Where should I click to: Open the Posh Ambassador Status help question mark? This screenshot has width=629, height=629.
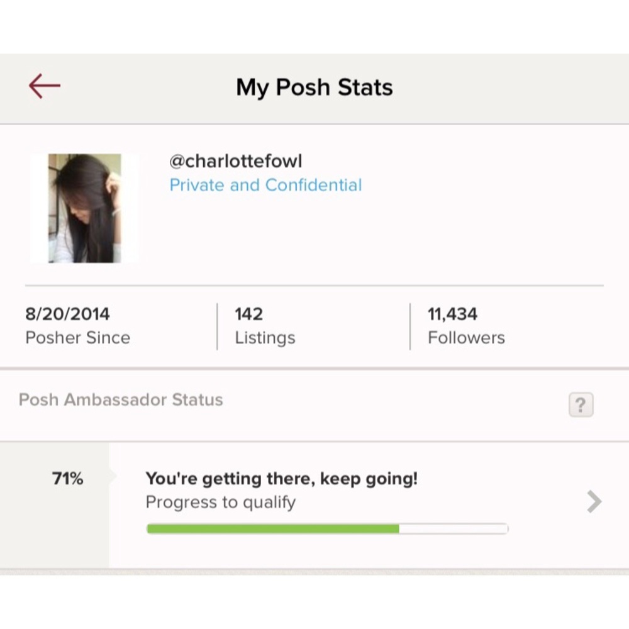click(580, 405)
